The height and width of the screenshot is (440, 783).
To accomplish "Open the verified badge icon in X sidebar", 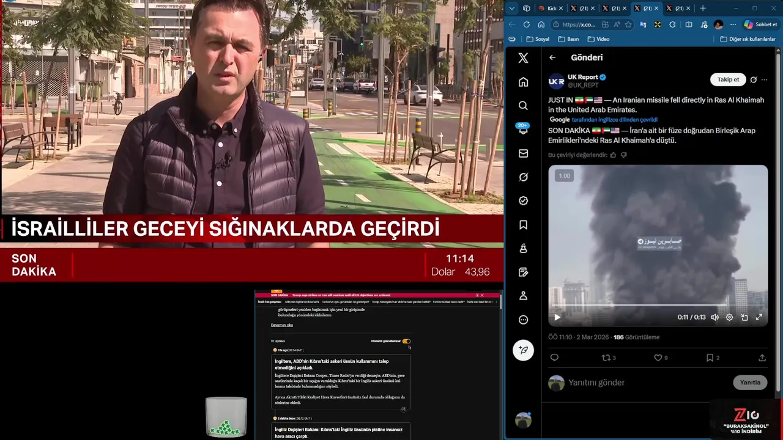I will click(523, 200).
